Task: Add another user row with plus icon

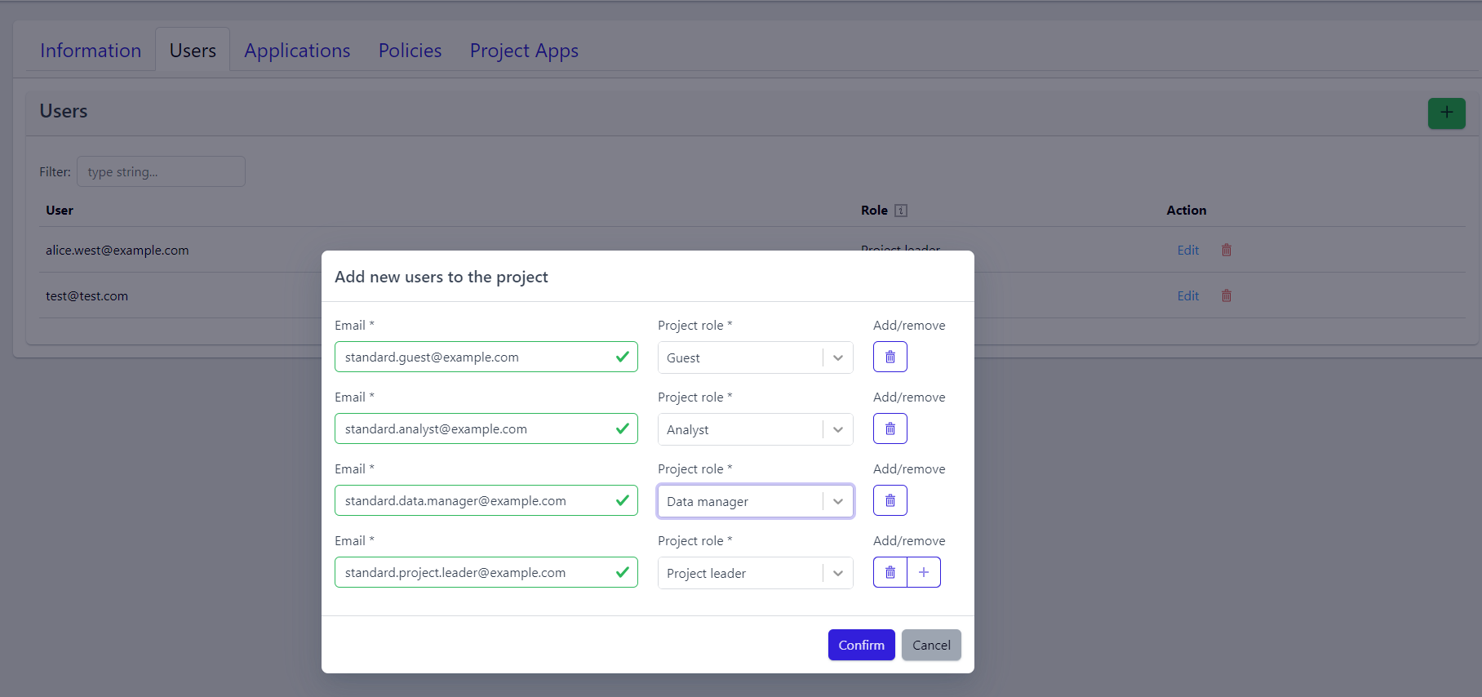Action: (x=924, y=572)
